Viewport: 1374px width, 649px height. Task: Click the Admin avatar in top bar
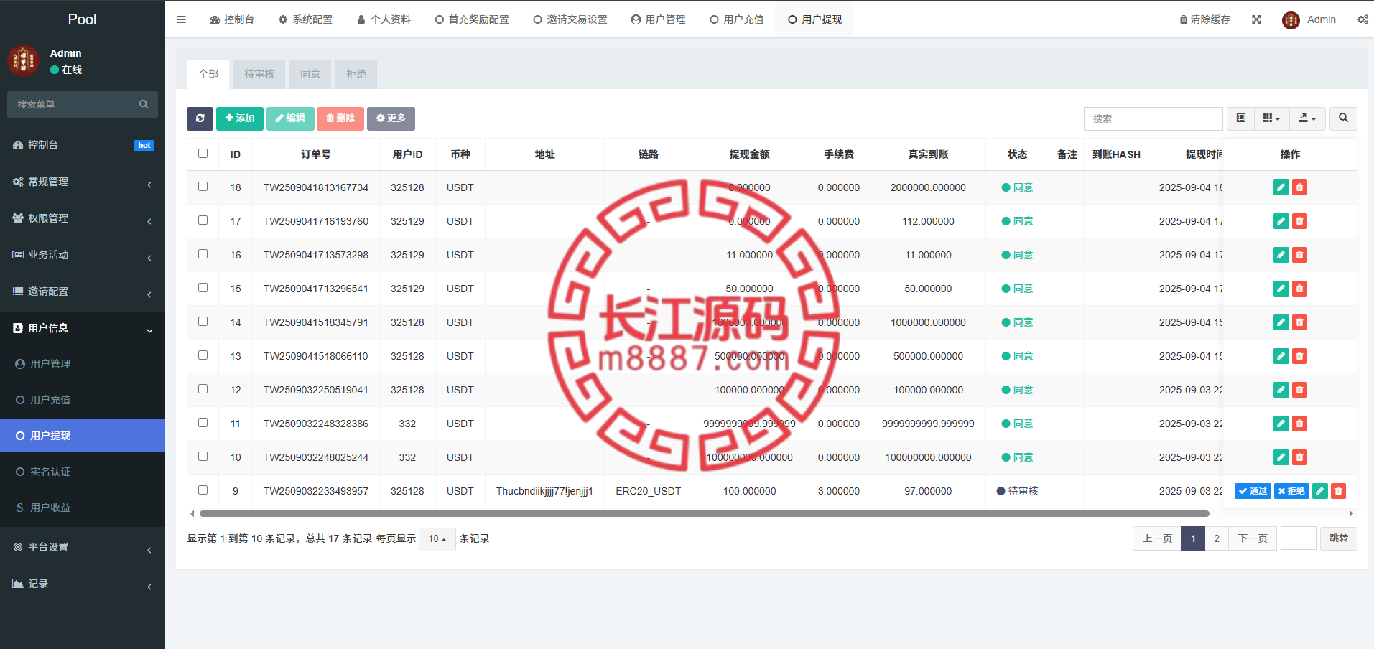point(1291,20)
